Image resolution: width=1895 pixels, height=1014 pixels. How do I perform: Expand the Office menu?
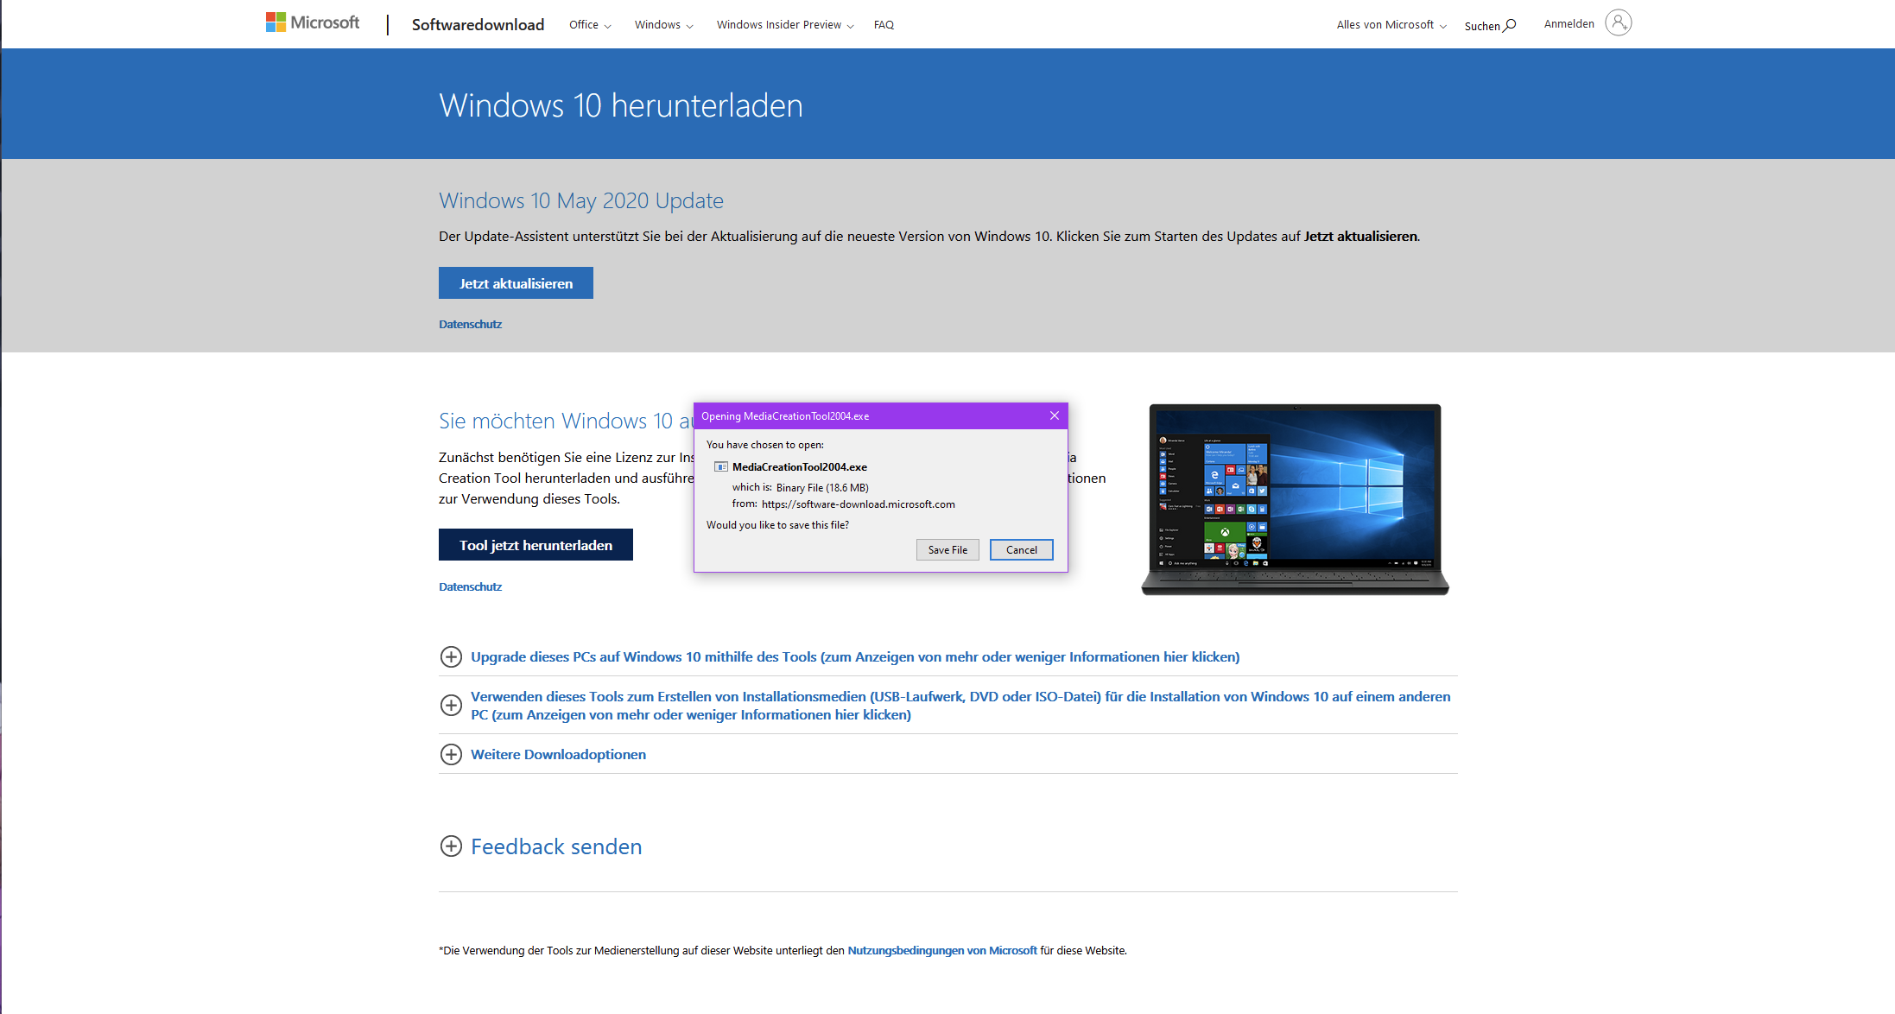[590, 24]
